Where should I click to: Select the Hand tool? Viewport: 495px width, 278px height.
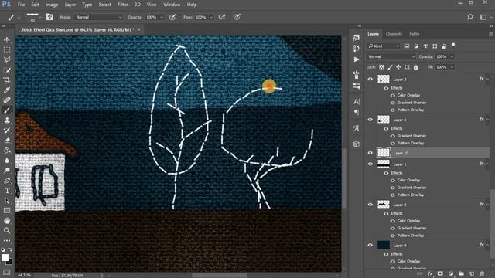[7, 221]
